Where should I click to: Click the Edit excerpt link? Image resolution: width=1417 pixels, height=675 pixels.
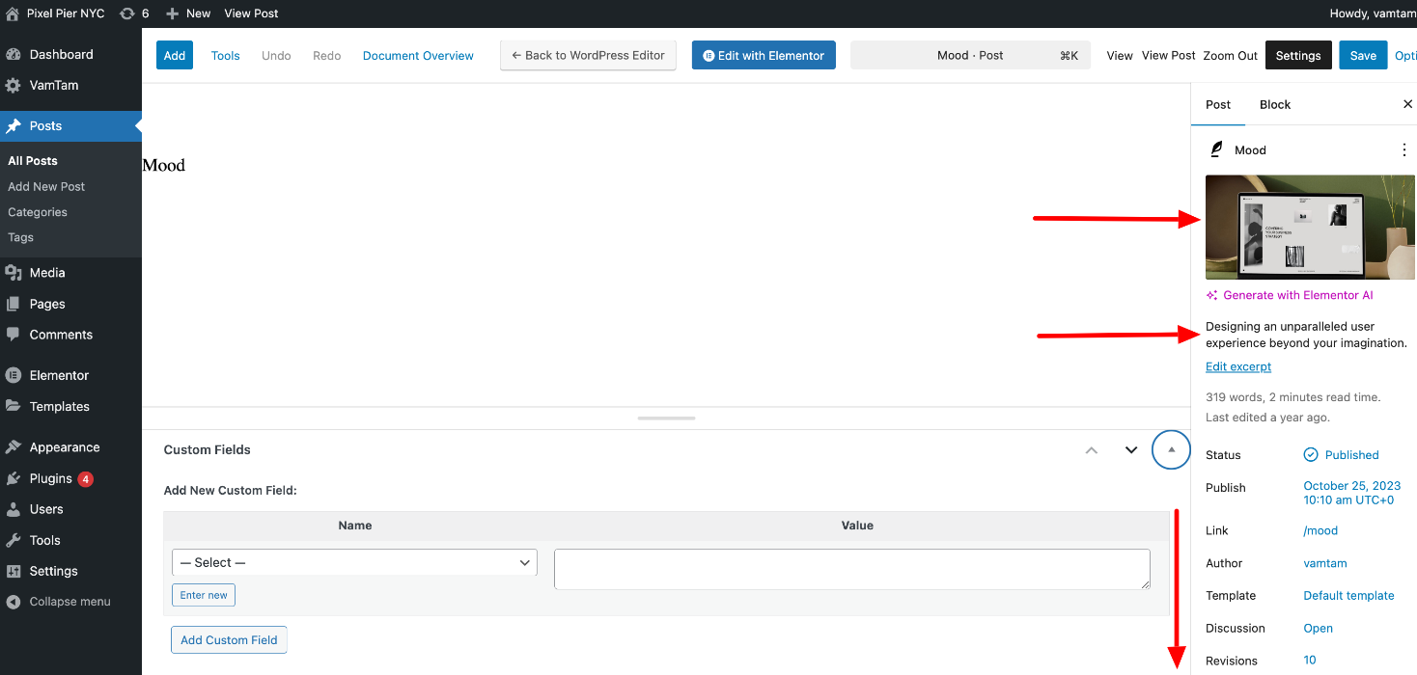(x=1238, y=366)
